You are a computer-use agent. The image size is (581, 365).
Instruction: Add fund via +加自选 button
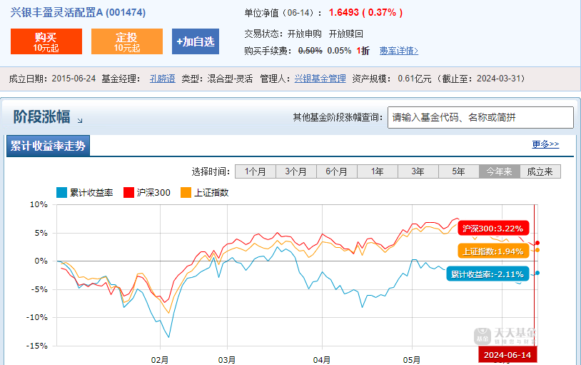point(196,41)
